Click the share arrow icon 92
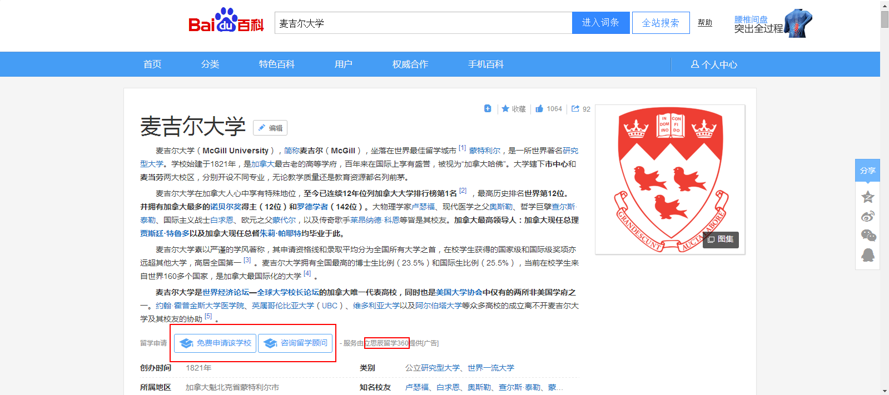This screenshot has height=395, width=889. click(575, 109)
